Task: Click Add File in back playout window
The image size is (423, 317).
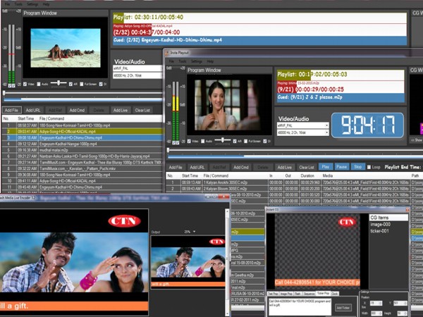Action: click(x=11, y=111)
